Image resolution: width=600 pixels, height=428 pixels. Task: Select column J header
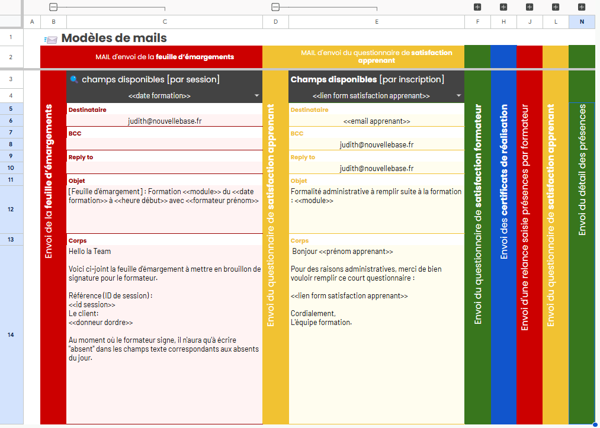(530, 22)
